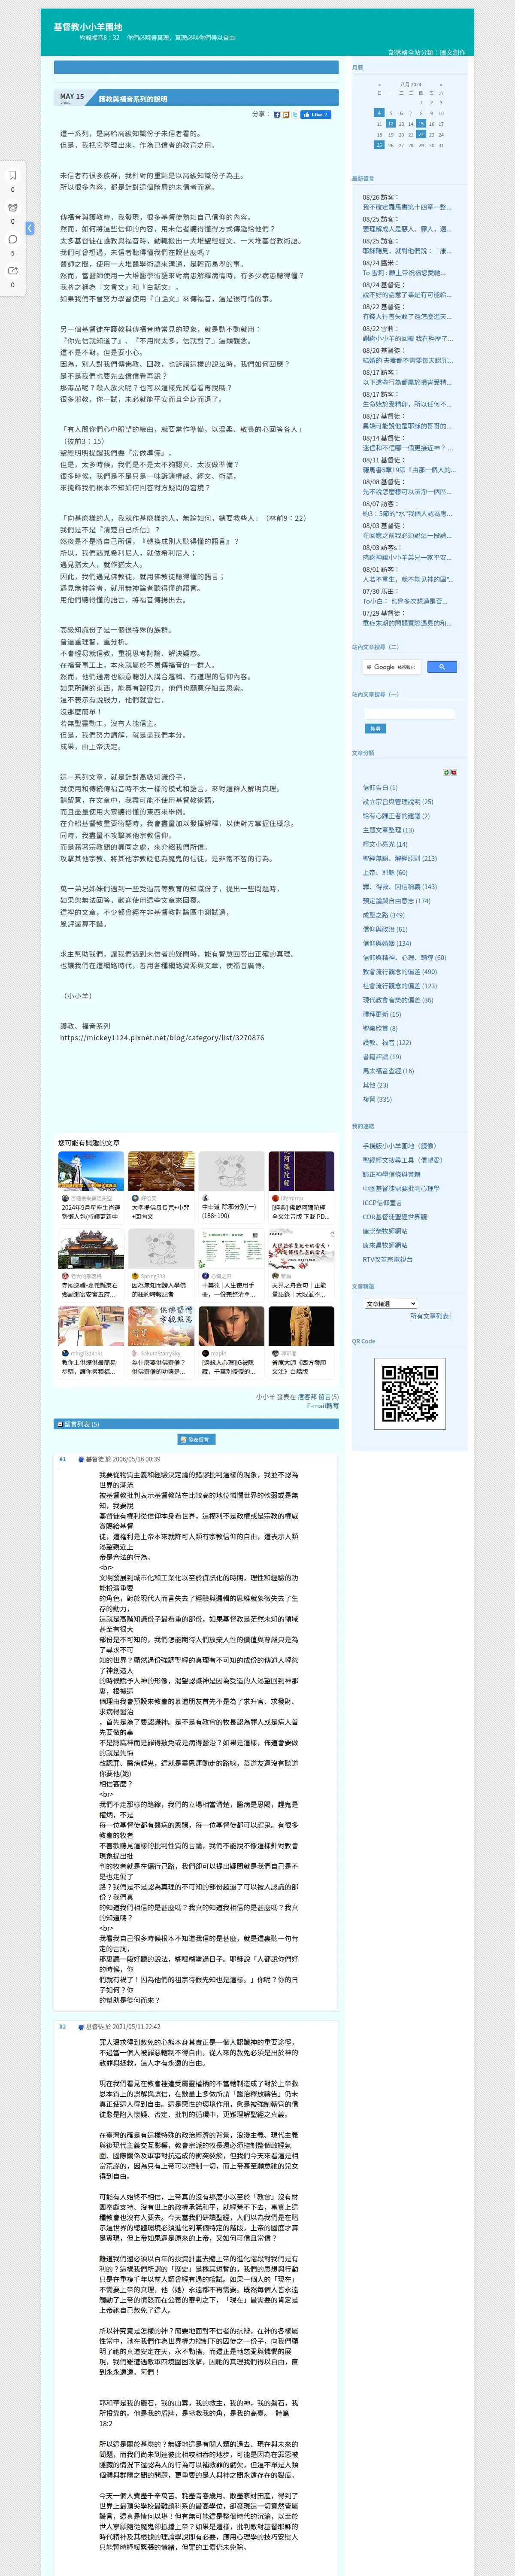Click the 留言(5) link under post
Screen dimensions: 515x2576
(x=328, y=1397)
